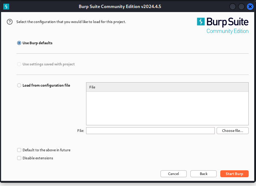
Task: Click the maximize window button
Action: coord(241,7)
